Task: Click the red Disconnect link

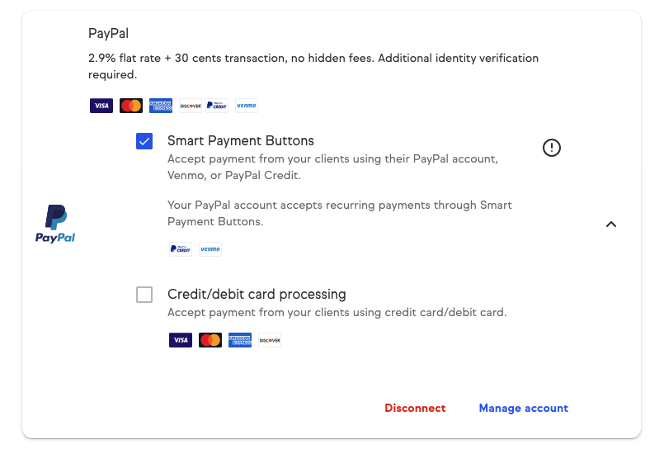Action: coord(415,408)
